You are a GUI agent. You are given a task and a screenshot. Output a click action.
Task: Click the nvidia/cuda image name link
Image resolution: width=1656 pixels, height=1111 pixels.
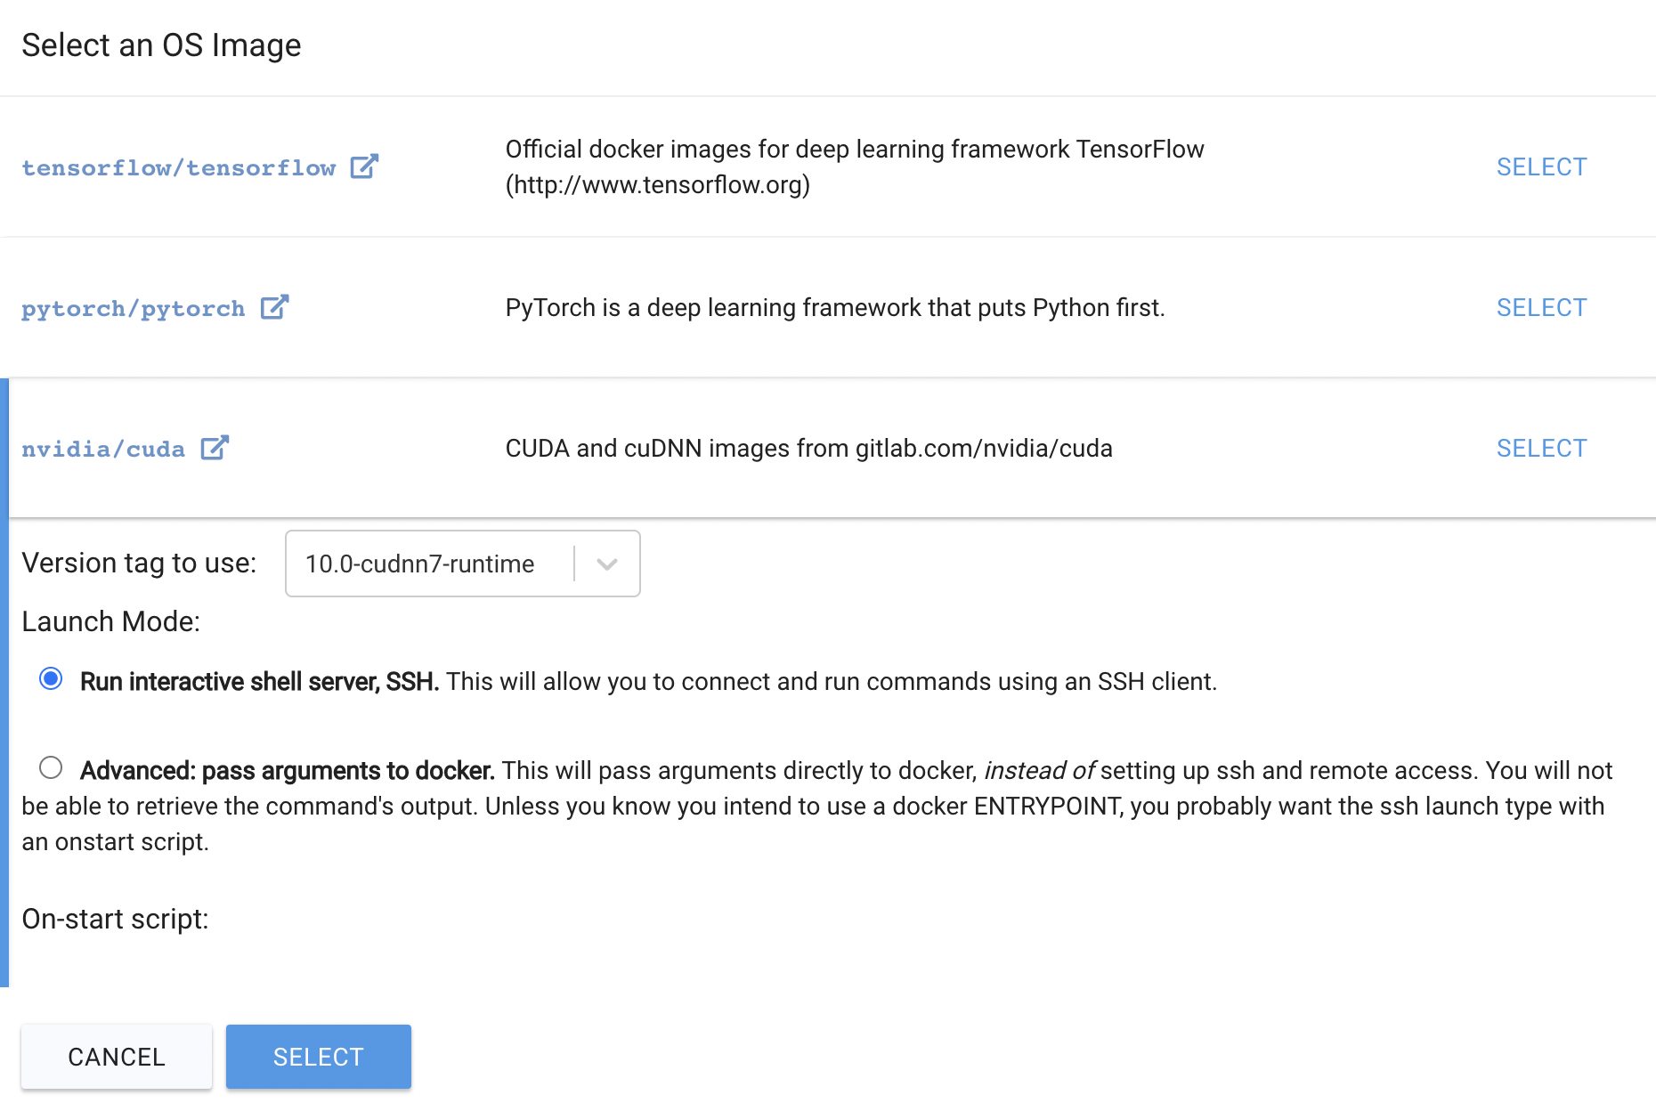(x=103, y=449)
